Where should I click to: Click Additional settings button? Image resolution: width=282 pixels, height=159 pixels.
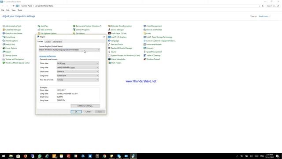(x=85, y=106)
